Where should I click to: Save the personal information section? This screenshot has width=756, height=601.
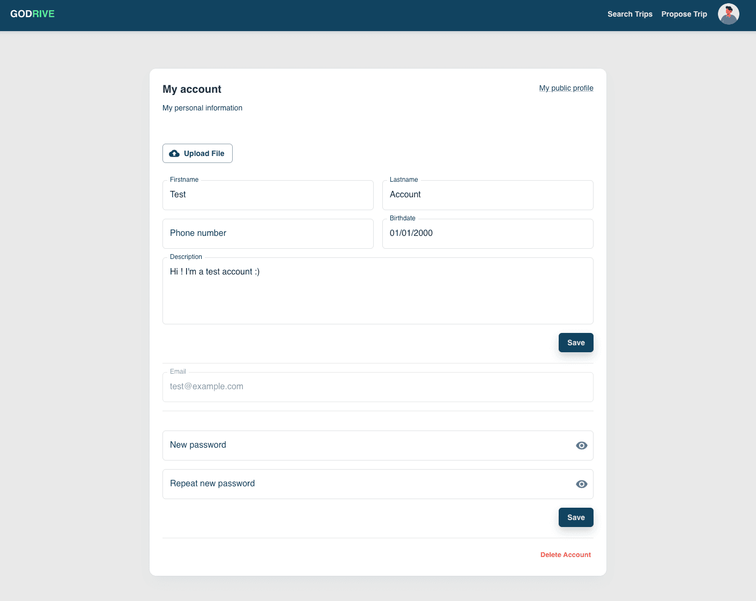click(575, 343)
